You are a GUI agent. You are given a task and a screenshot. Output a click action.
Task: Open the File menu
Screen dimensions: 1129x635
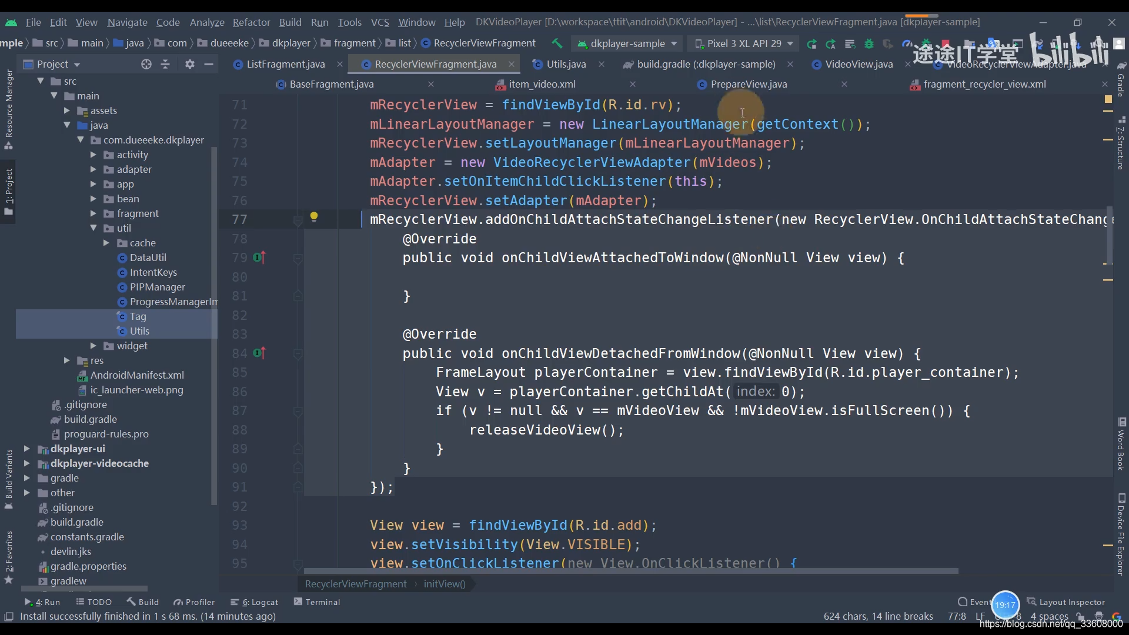click(x=34, y=22)
